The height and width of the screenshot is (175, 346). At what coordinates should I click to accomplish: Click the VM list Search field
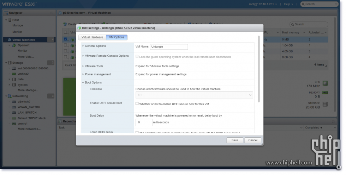(309, 24)
